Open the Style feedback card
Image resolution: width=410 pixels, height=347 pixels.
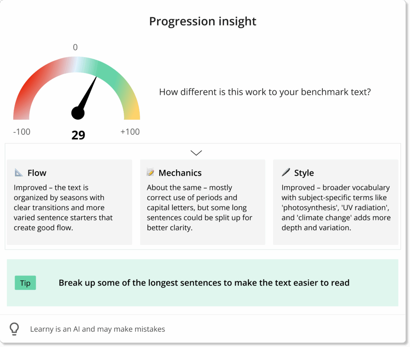pos(336,202)
